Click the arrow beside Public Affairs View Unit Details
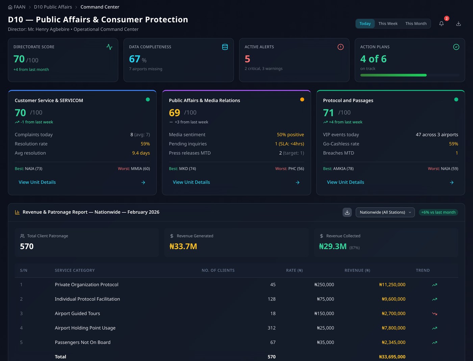The height and width of the screenshot is (361, 473). tap(298, 182)
